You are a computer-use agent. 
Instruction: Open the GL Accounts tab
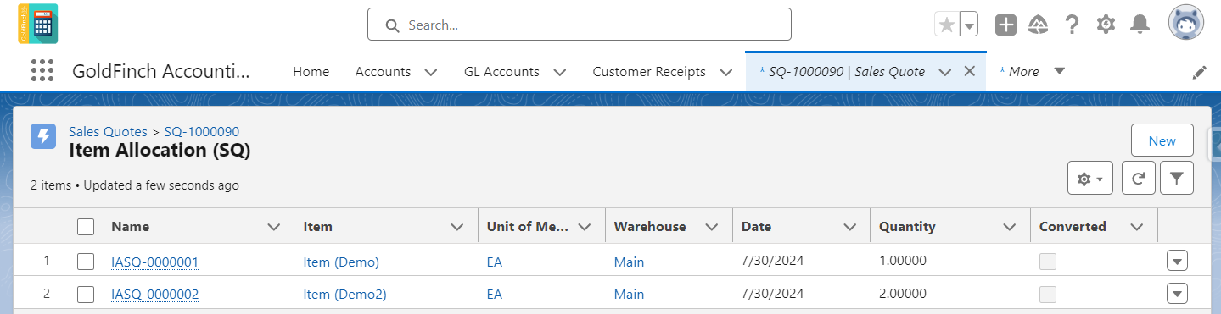tap(501, 72)
